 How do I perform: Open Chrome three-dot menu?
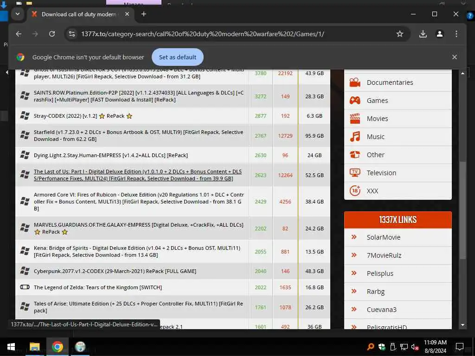click(456, 34)
